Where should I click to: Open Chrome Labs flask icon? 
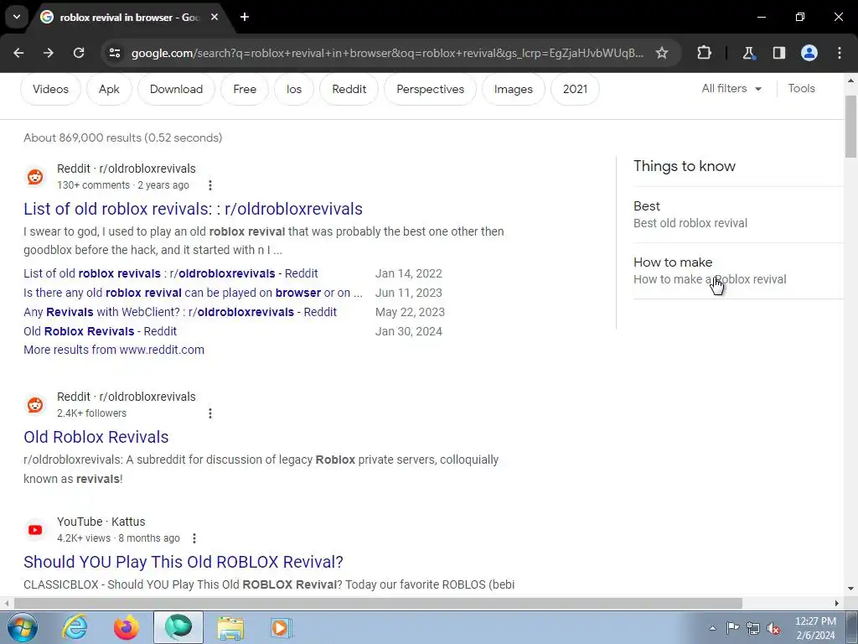point(748,53)
